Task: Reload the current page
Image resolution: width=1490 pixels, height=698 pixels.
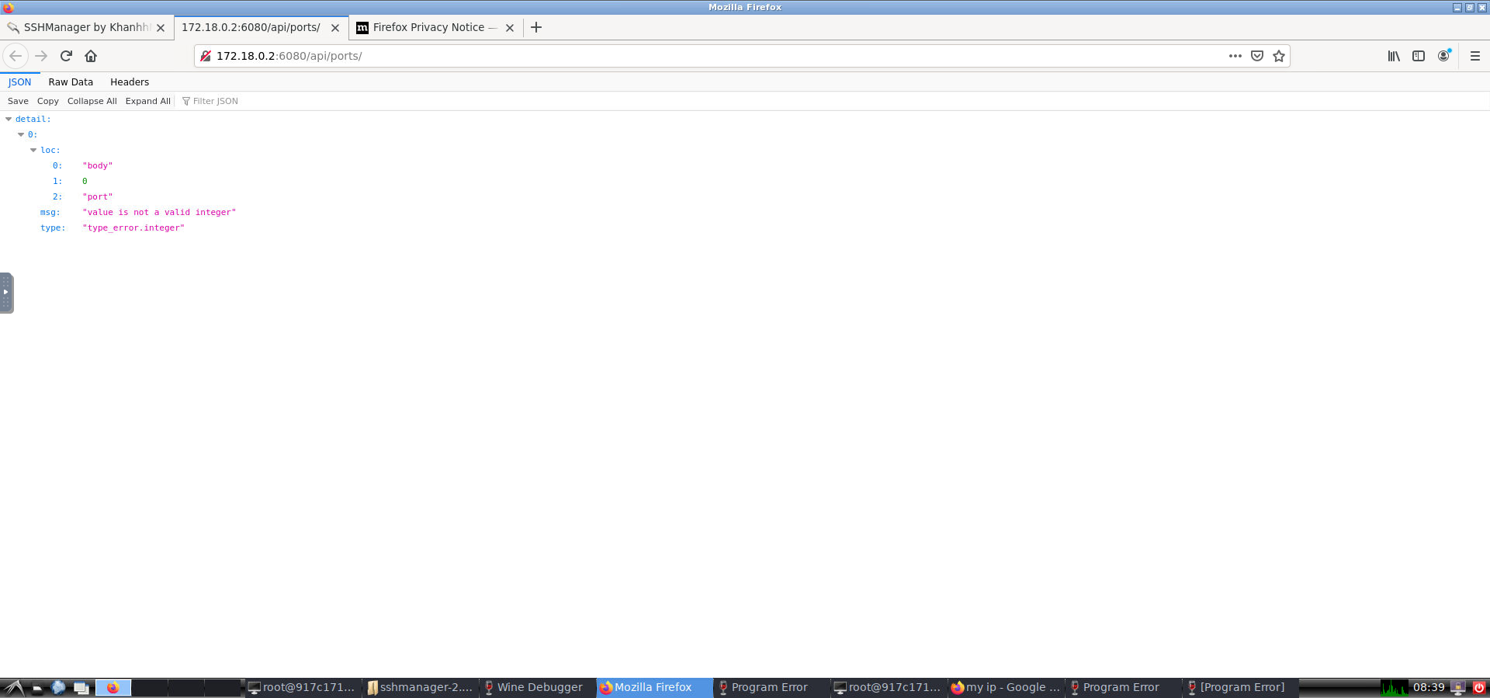Action: (x=66, y=56)
